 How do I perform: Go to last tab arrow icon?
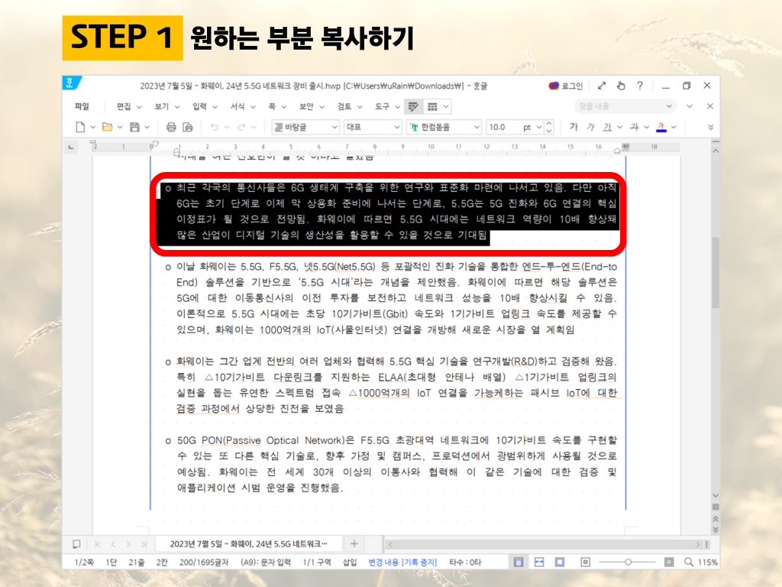point(144,544)
